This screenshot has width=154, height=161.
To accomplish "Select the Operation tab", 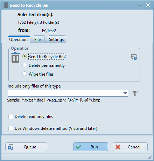I will point(19,40).
